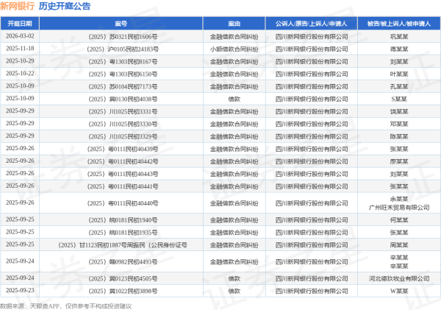Screen dimensions: 441x310
Task: Open case 皖0181民初1940号
Action: (x=121, y=219)
